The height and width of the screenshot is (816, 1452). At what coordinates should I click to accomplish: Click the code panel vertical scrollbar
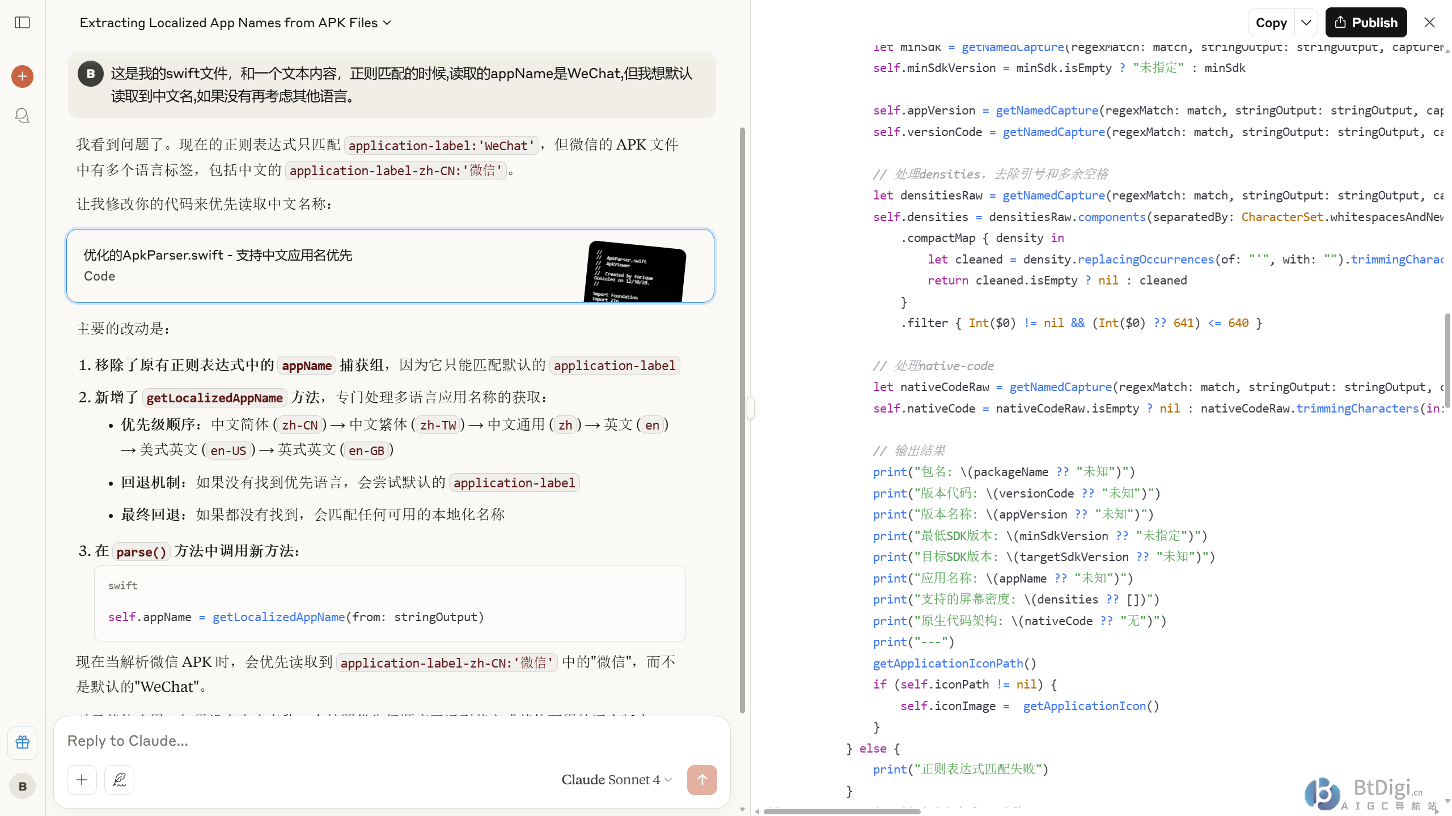coord(1447,360)
